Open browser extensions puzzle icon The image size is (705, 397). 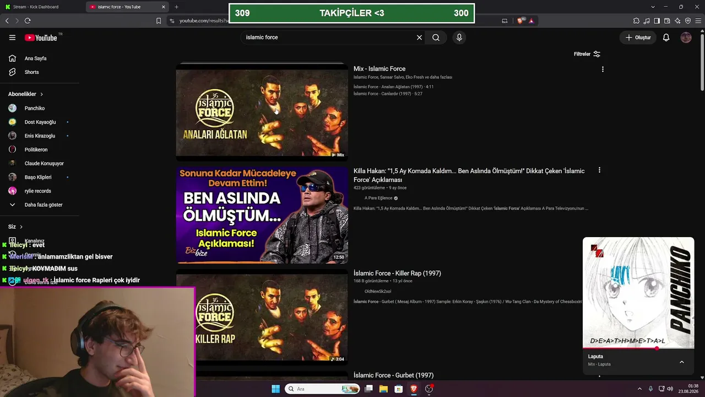(x=637, y=21)
